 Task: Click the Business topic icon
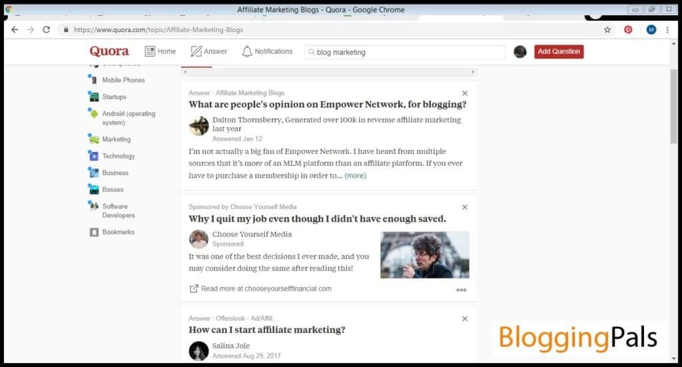(93, 173)
